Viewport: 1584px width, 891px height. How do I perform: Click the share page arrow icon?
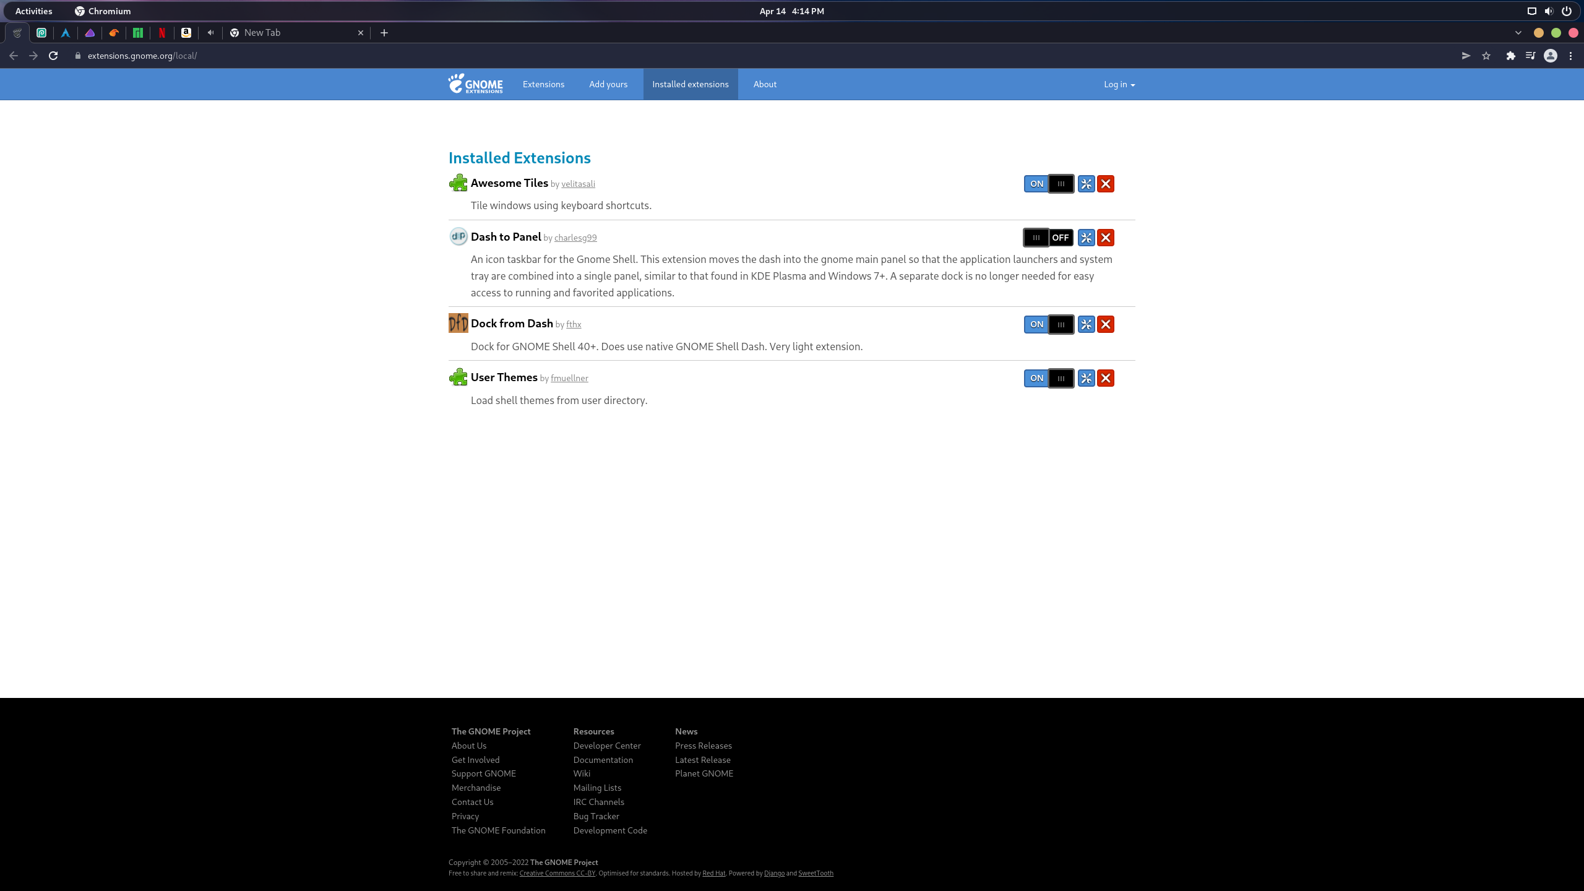click(1466, 56)
